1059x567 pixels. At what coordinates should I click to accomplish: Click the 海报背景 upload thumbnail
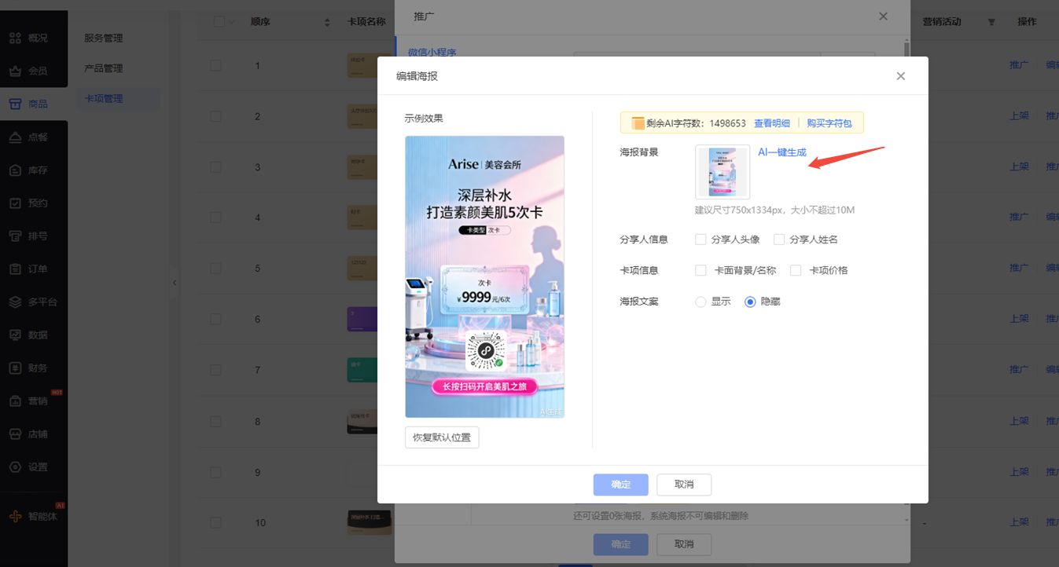click(723, 172)
